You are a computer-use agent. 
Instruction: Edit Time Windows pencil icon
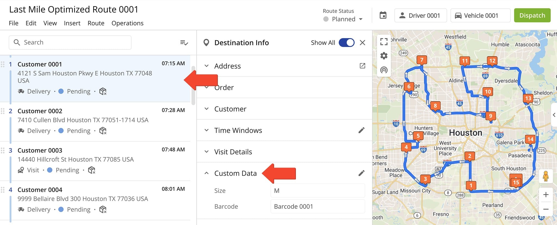(x=361, y=130)
